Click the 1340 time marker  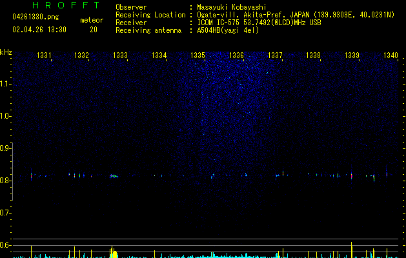(391, 55)
